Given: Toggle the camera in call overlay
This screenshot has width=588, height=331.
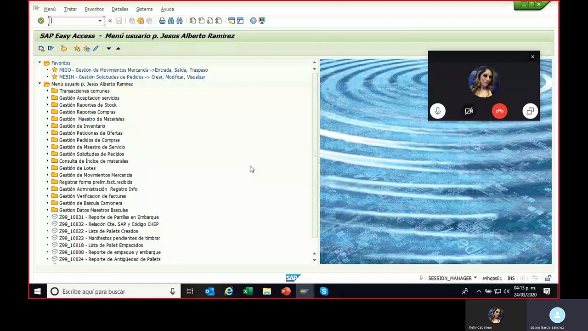Looking at the screenshot, I should (x=469, y=111).
